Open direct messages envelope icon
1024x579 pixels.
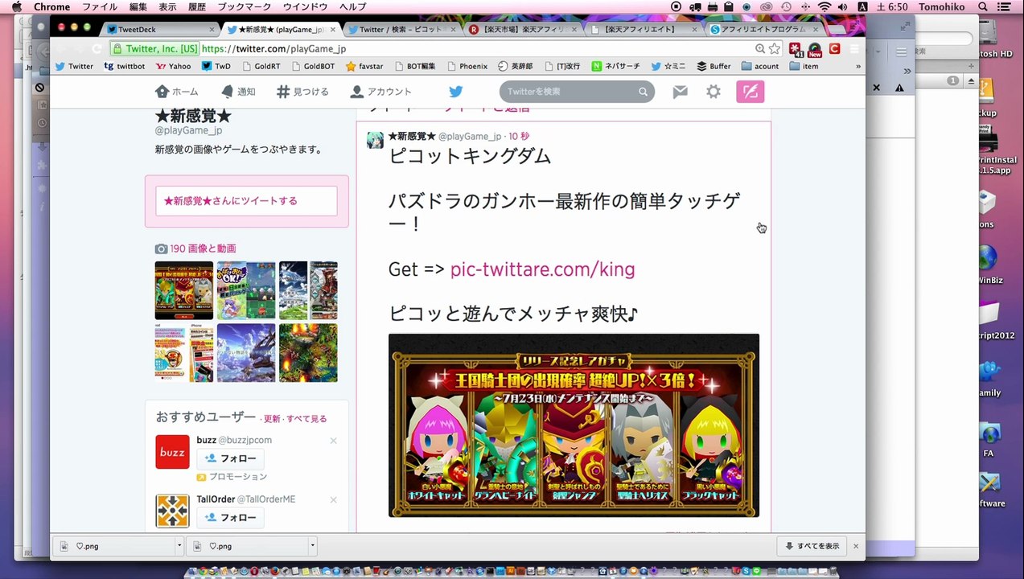(x=681, y=92)
